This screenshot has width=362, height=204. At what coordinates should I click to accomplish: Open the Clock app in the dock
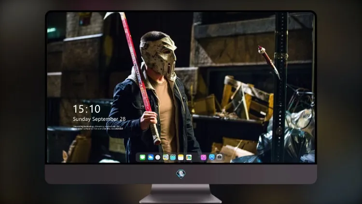tap(158, 157)
